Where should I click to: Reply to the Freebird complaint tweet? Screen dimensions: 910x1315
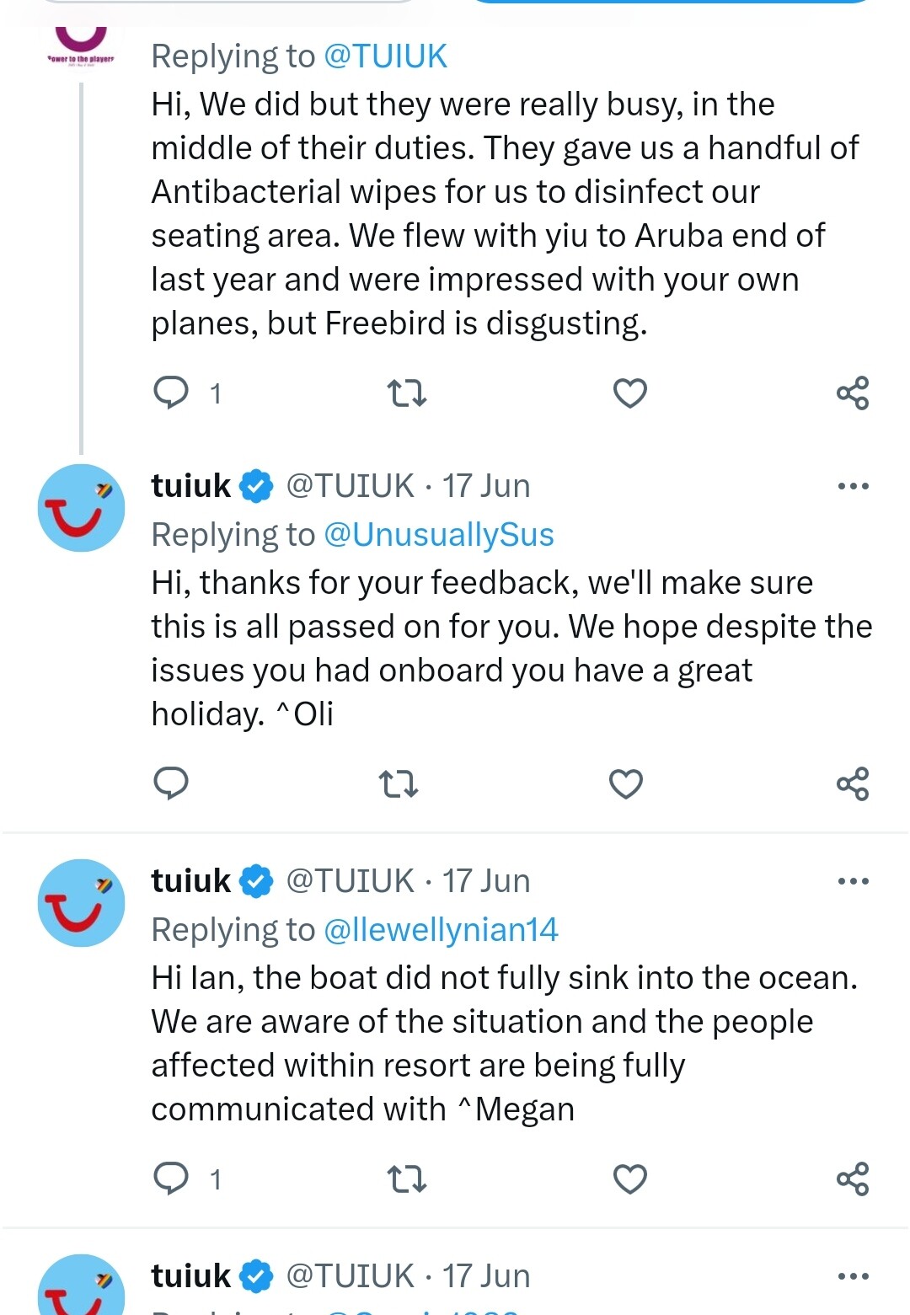pos(172,393)
